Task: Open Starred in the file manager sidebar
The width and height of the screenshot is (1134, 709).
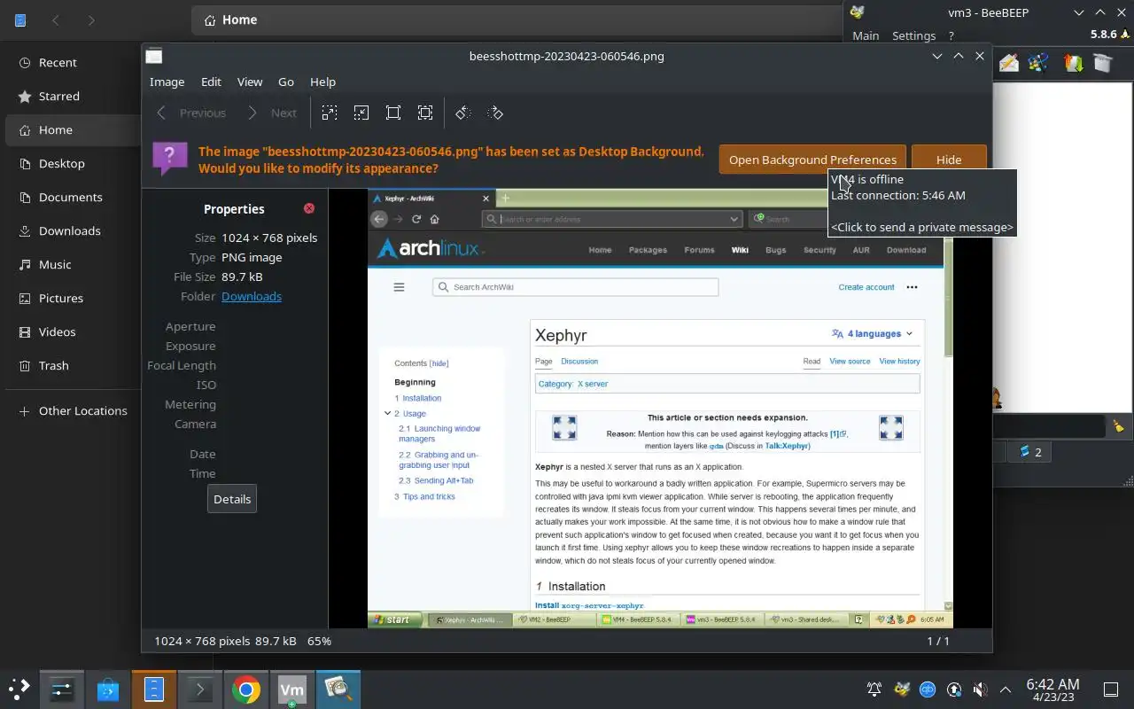Action: 71,96
